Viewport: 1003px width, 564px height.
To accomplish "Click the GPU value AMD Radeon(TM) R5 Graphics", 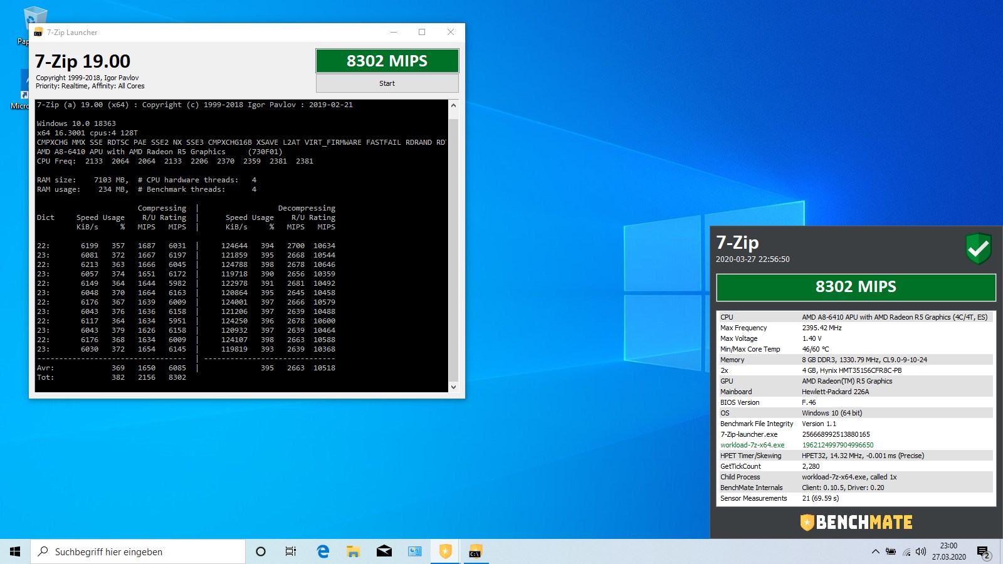I will click(x=847, y=381).
